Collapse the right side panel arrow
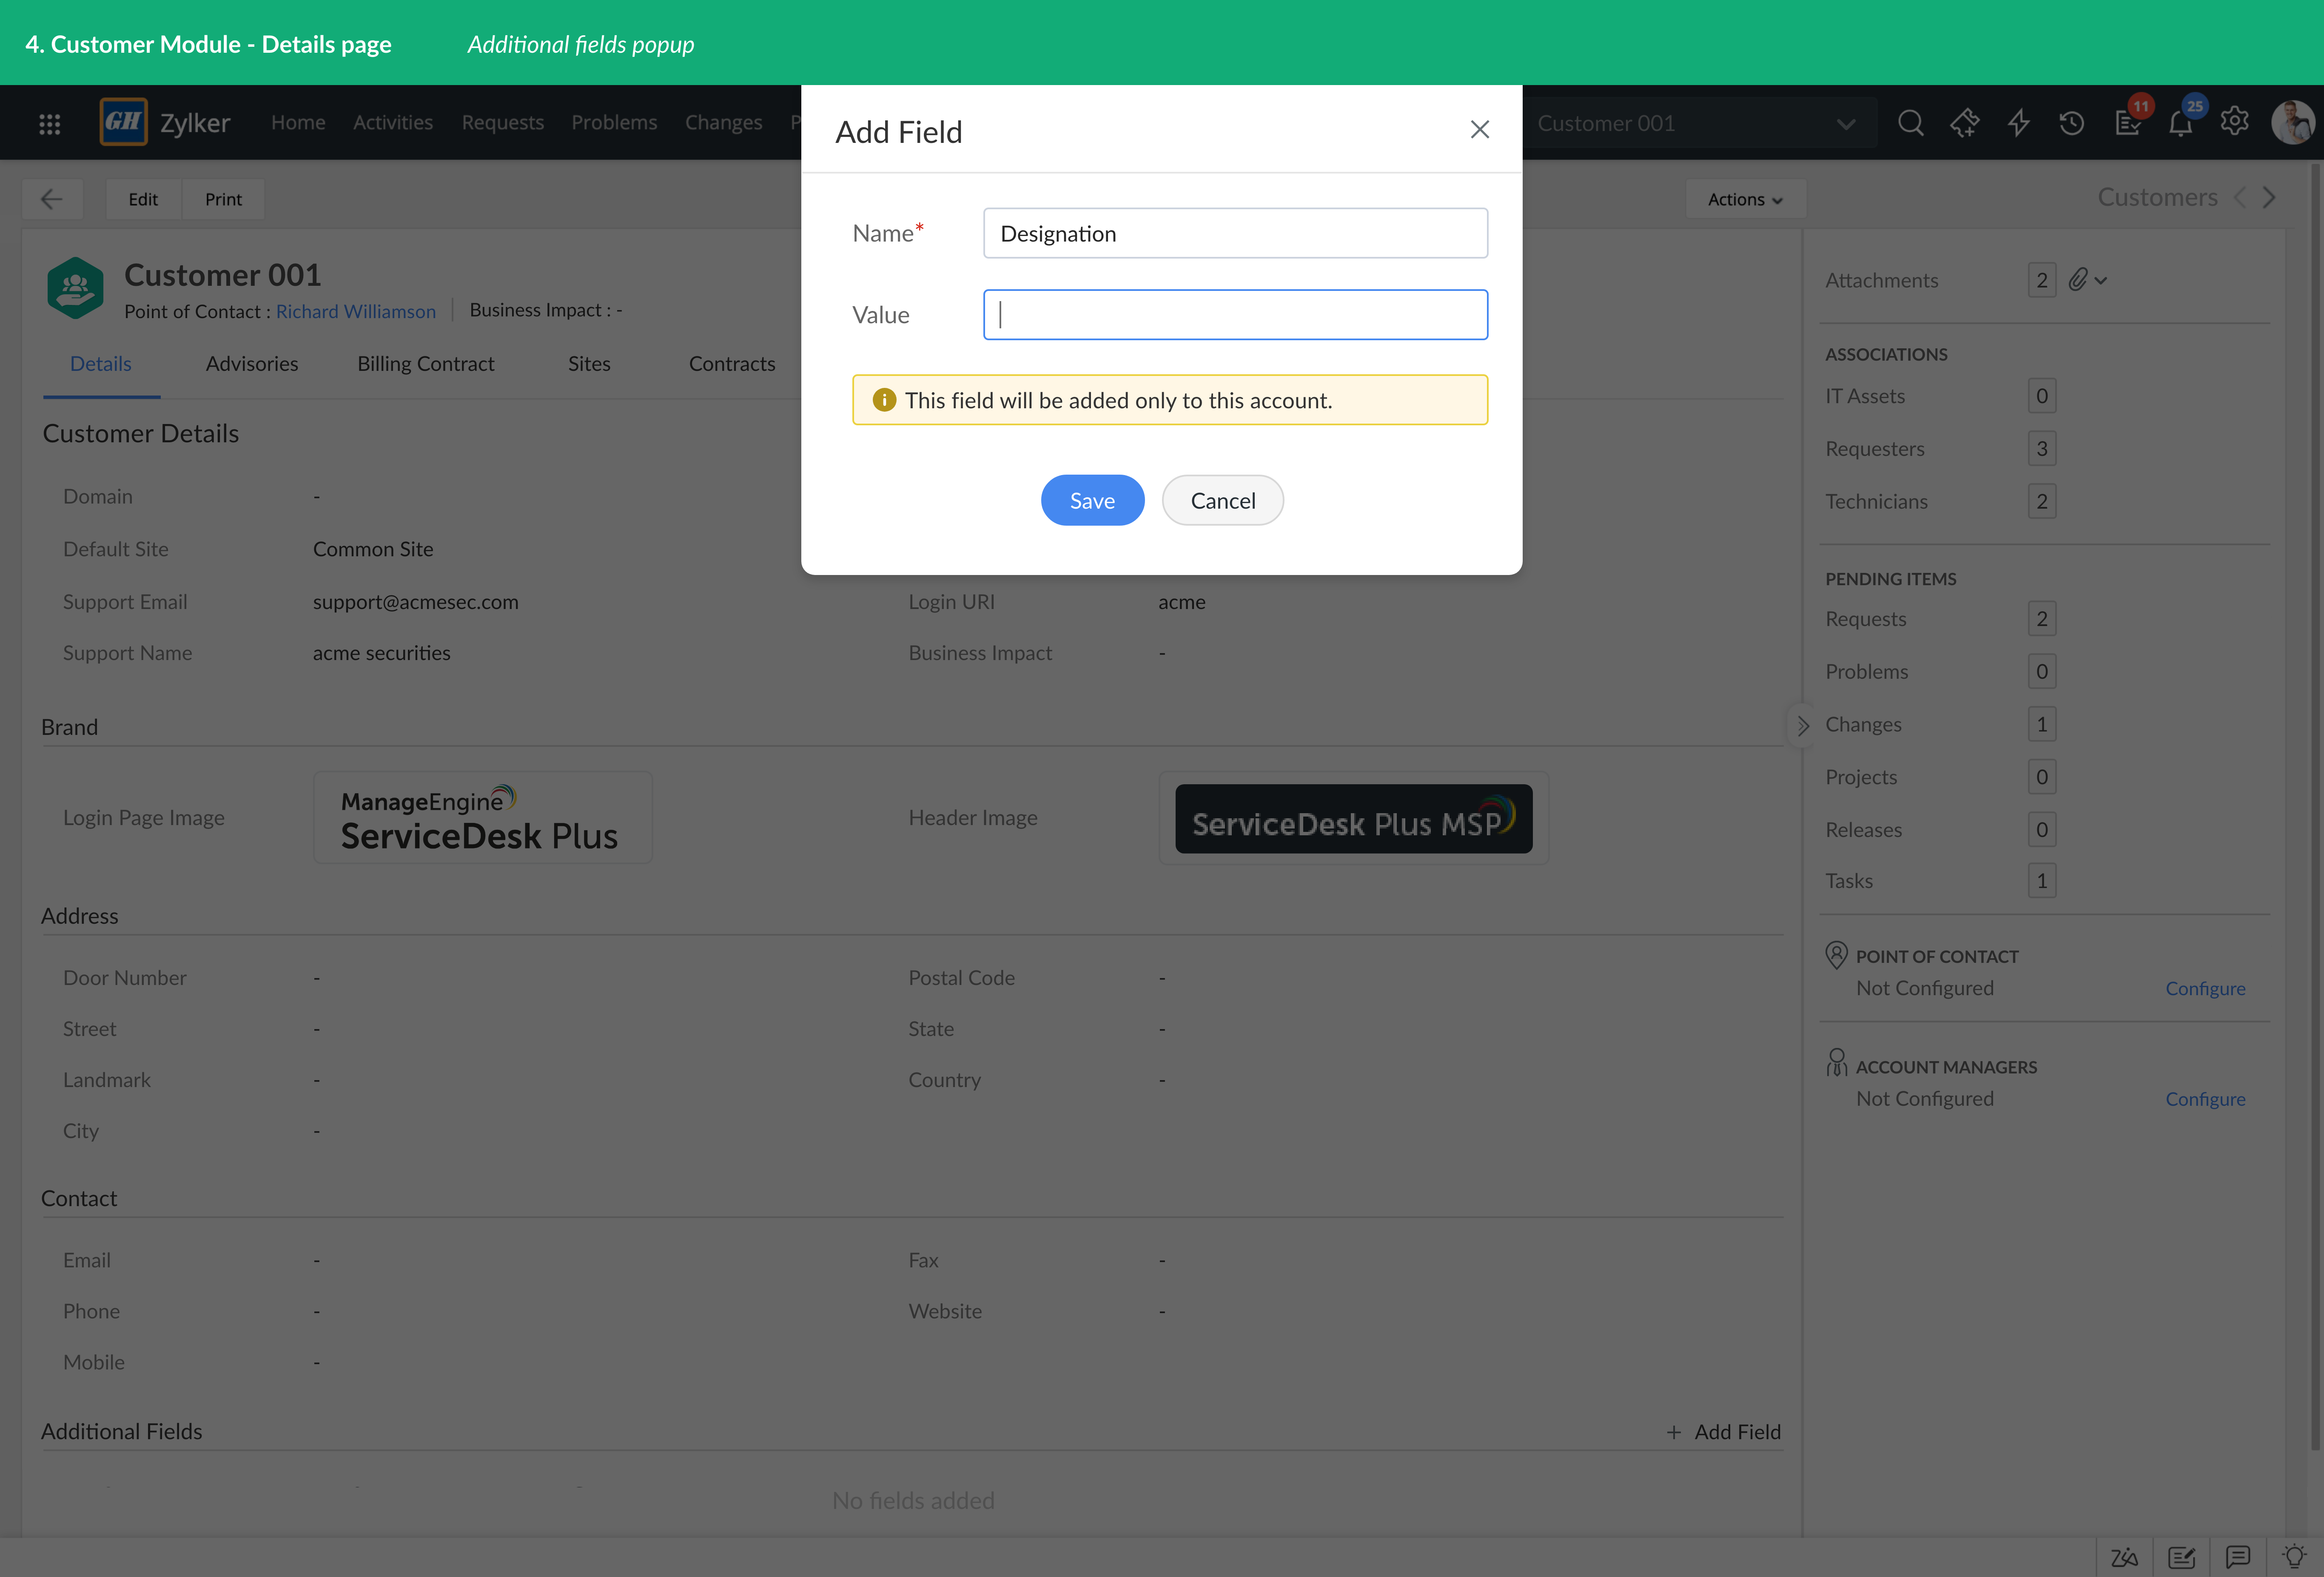The height and width of the screenshot is (1577, 2324). pos(1802,726)
